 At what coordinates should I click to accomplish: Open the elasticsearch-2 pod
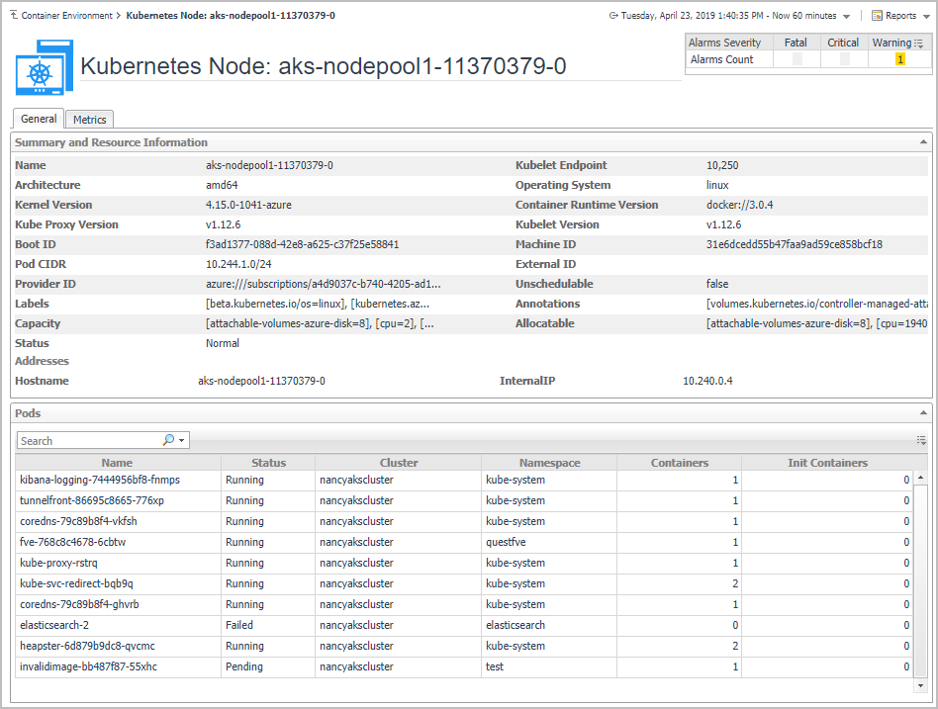(x=54, y=625)
